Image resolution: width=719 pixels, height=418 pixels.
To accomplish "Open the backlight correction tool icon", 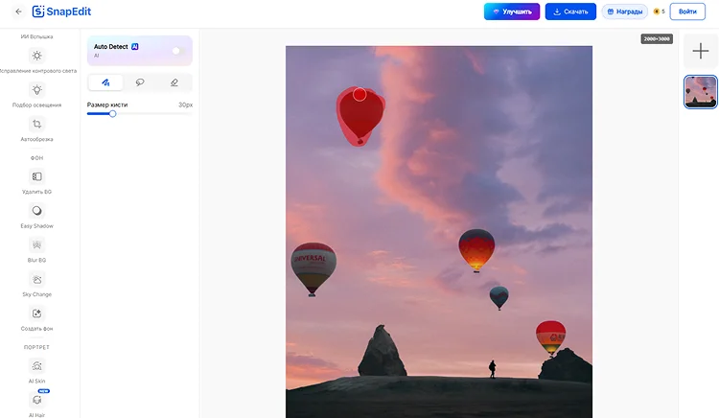I will click(x=36, y=56).
